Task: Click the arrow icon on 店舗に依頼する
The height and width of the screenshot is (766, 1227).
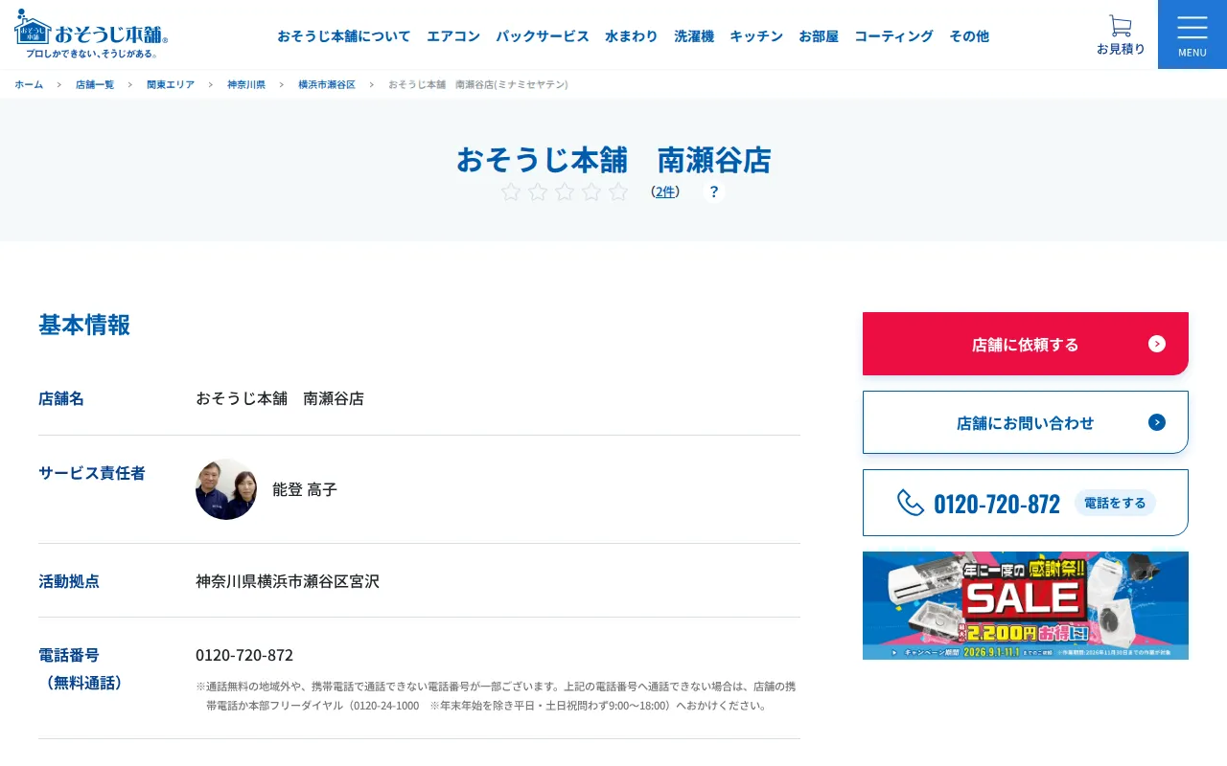Action: pos(1157,344)
